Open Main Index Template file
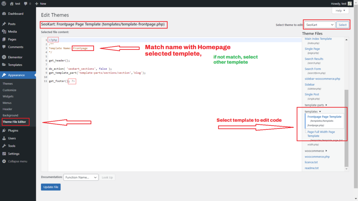 pos(318,39)
